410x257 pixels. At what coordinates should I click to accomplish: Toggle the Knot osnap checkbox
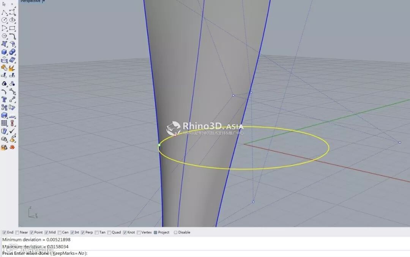(125, 232)
